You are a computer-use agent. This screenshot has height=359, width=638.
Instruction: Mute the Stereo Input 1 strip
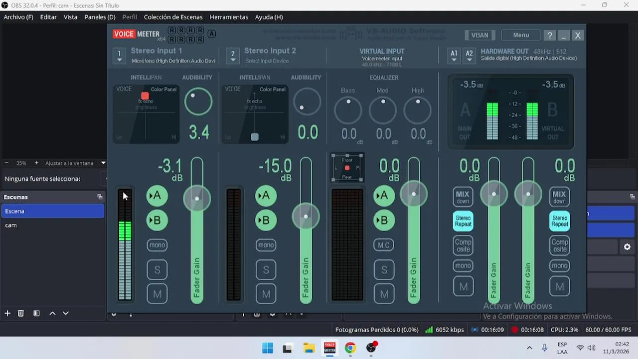157,294
